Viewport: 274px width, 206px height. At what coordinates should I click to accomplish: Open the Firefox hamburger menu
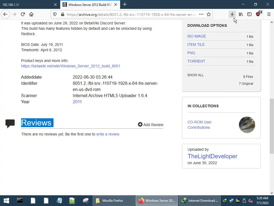[269, 14]
